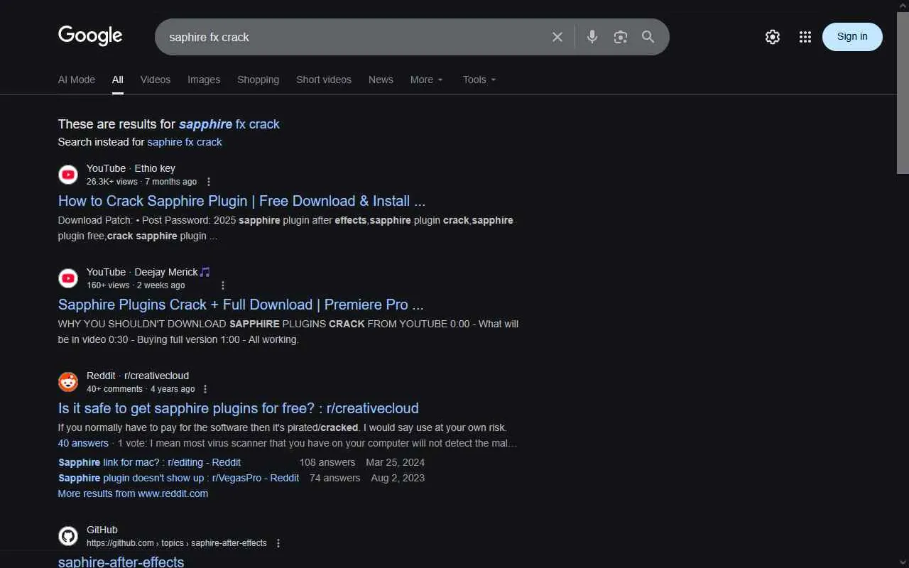The height and width of the screenshot is (568, 909).
Task: Click the Reddit favicon icon
Action: [x=68, y=382]
